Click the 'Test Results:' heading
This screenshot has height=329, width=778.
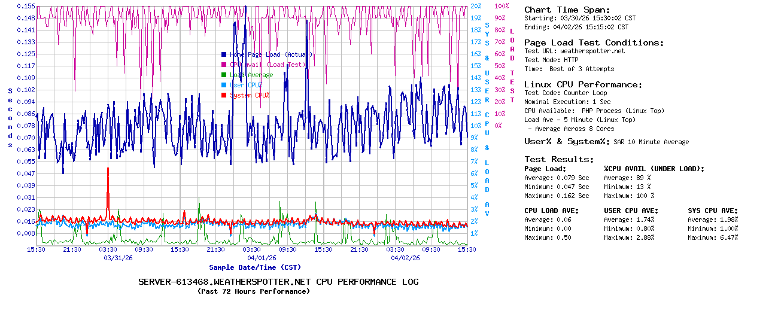pyautogui.click(x=559, y=159)
